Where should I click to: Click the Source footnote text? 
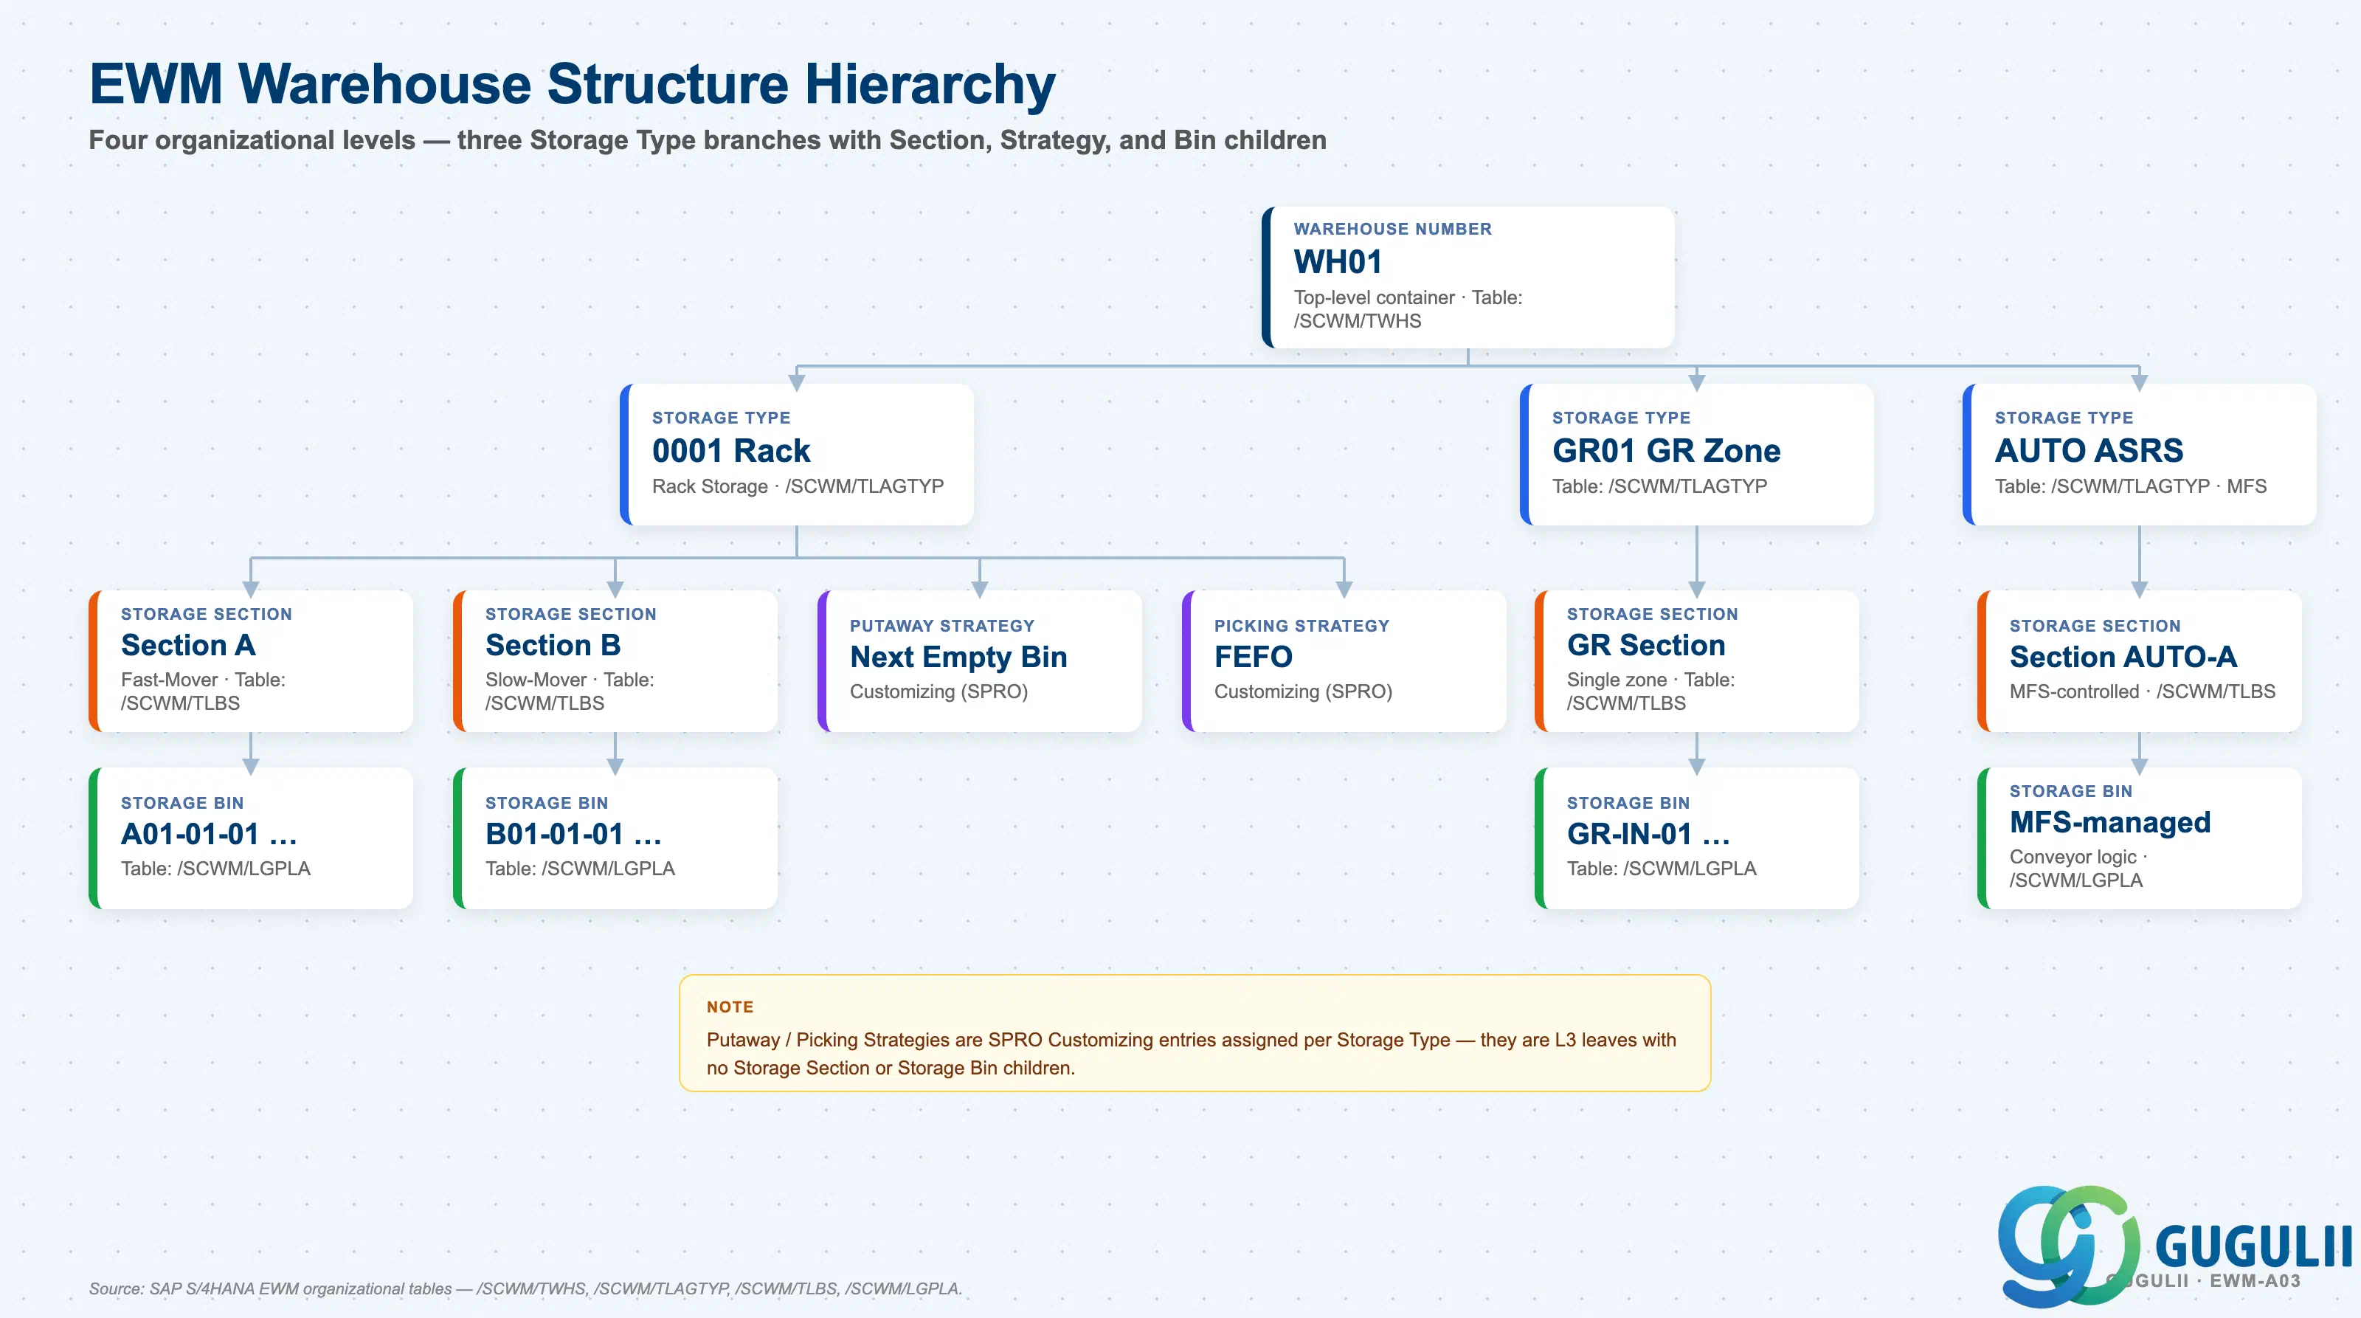pyautogui.click(x=525, y=1288)
